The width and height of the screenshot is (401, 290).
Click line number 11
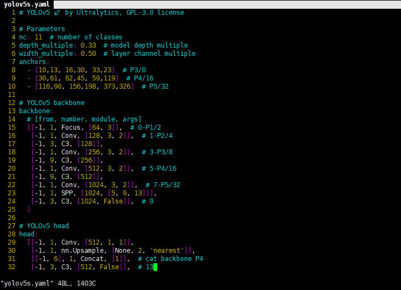[12, 95]
